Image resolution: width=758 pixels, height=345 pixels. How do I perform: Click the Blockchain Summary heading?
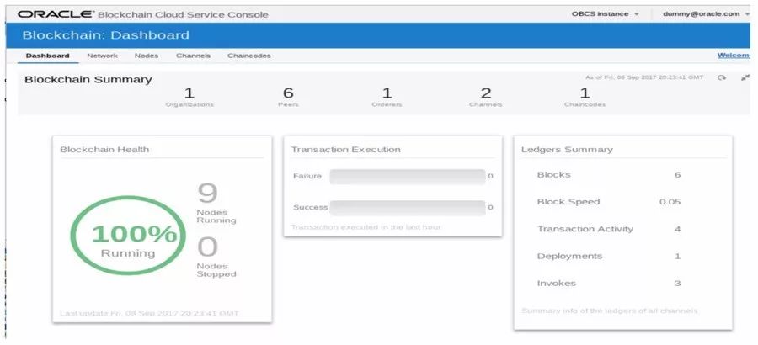point(88,79)
